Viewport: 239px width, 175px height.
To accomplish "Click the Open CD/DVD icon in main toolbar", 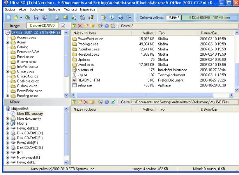I will pos(28,17).
